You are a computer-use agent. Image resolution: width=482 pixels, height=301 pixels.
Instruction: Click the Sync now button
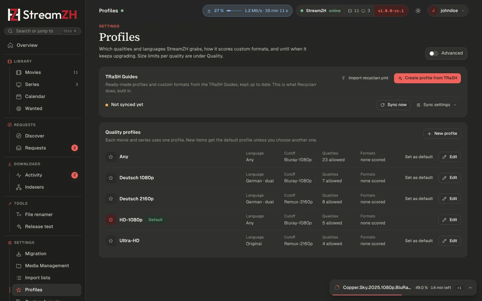(x=393, y=105)
